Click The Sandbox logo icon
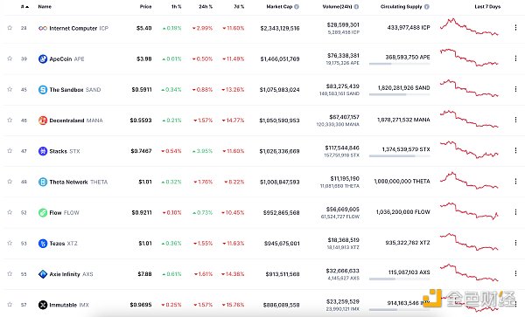525x317 pixels. 43,90
